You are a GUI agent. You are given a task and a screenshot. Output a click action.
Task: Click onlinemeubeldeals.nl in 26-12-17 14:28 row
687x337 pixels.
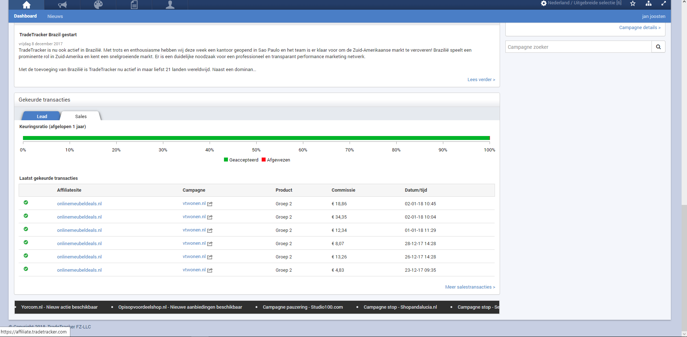click(79, 257)
